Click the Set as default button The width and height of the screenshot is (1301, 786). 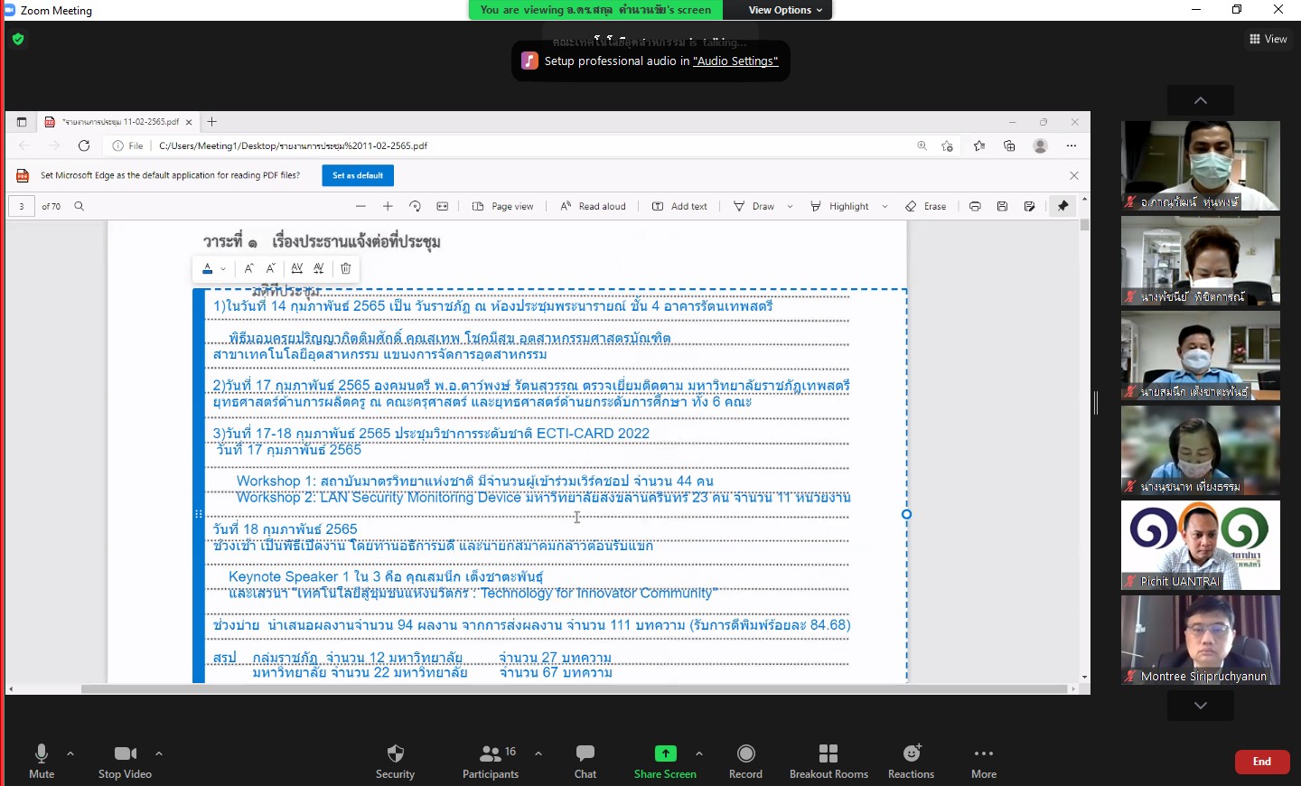358,175
